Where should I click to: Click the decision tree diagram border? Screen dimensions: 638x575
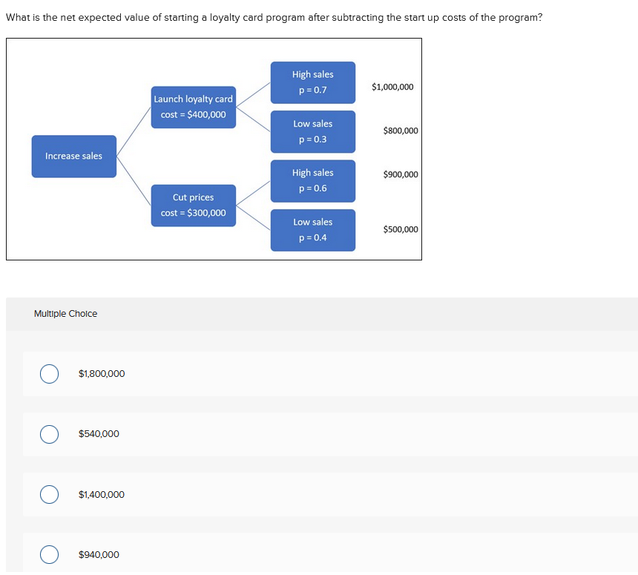click(214, 40)
